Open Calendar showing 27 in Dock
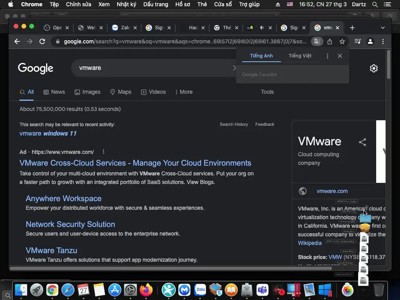The height and width of the screenshot is (300, 400). [84, 290]
